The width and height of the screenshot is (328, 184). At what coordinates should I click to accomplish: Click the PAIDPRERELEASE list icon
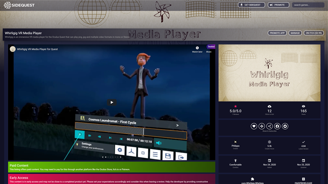point(303,179)
